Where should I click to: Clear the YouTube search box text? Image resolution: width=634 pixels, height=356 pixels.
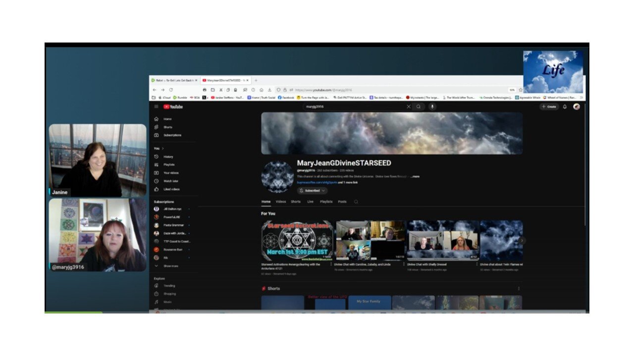409,107
